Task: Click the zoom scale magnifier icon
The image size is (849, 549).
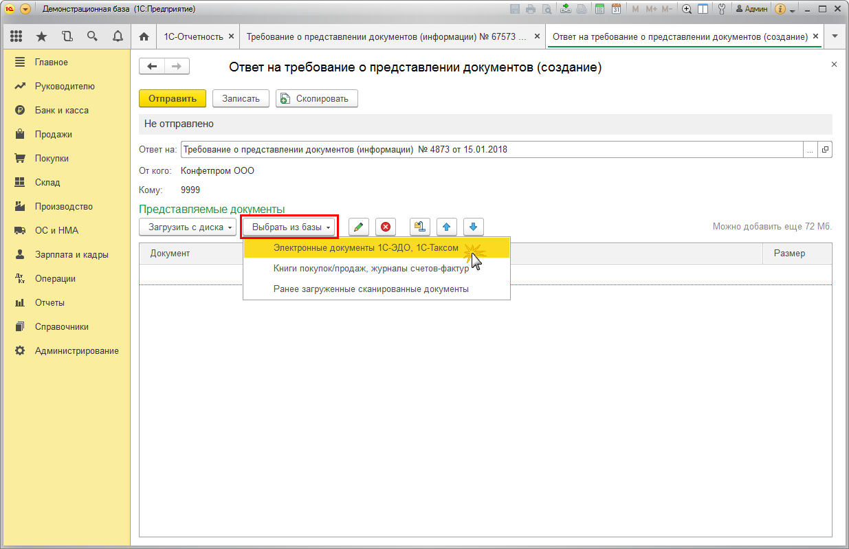Action: tap(687, 10)
